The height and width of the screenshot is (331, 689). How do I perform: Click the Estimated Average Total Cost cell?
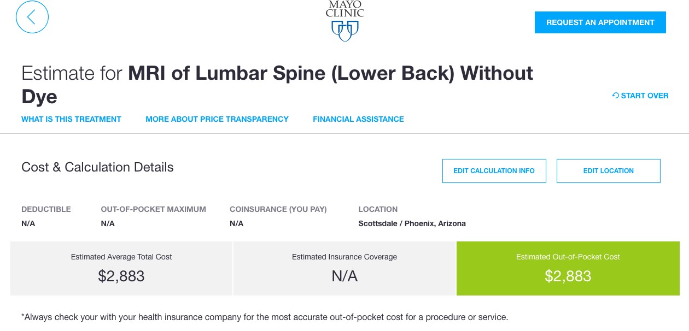121,268
